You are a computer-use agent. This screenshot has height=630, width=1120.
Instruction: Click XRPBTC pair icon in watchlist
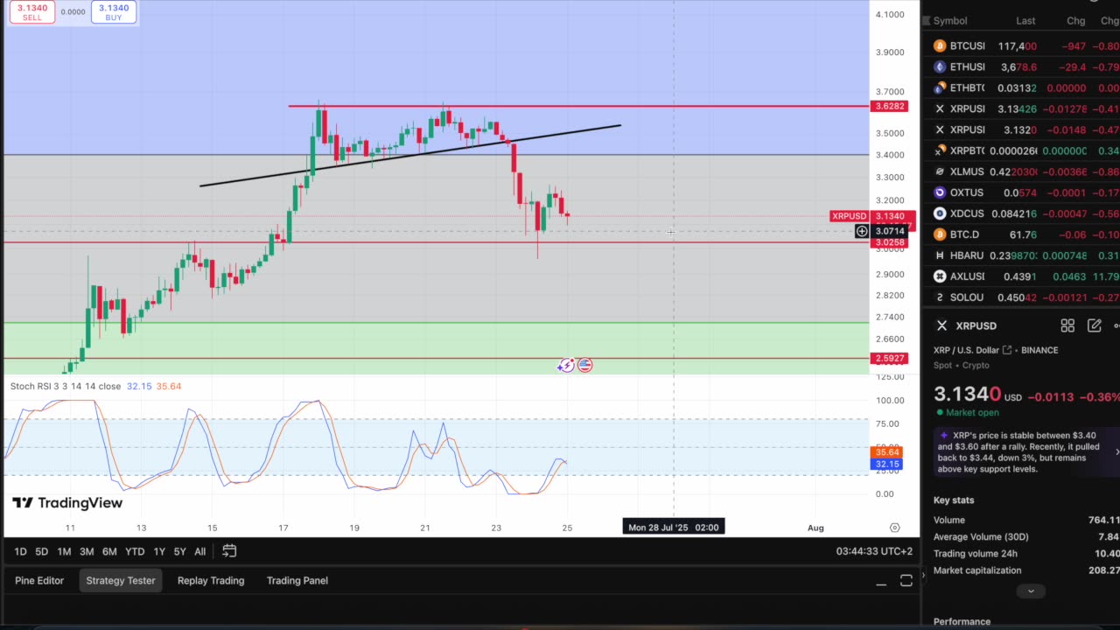(x=940, y=150)
